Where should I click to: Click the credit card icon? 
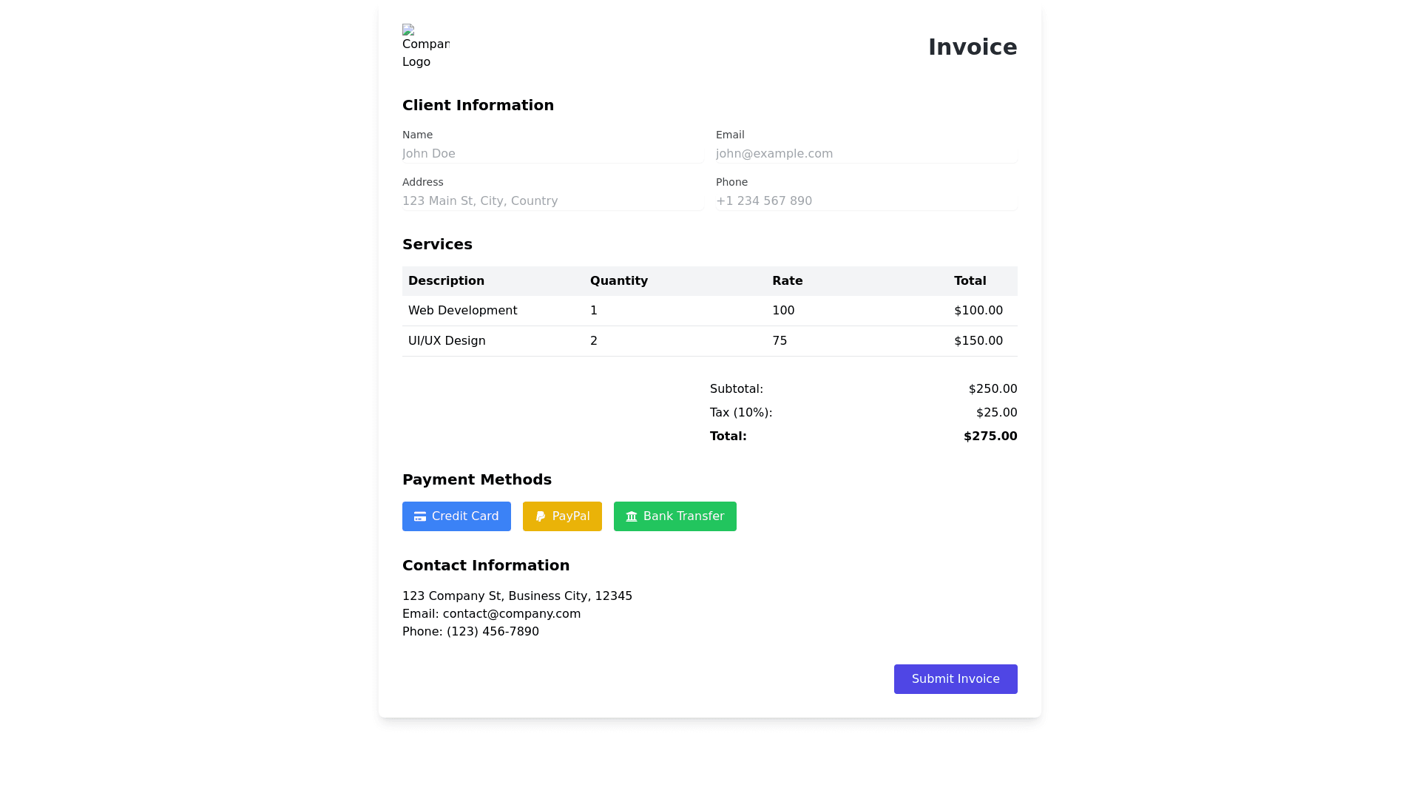419,516
